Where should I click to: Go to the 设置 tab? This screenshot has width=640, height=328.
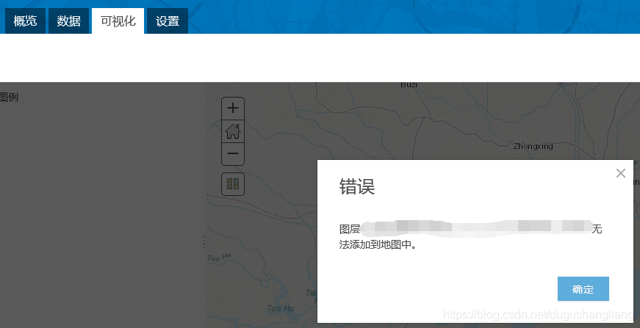168,21
